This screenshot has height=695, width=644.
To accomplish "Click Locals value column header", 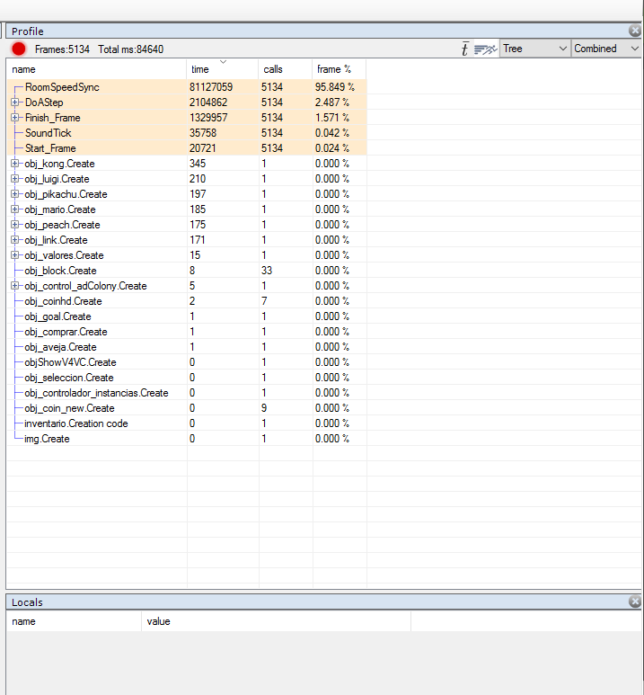I will pyautogui.click(x=276, y=621).
